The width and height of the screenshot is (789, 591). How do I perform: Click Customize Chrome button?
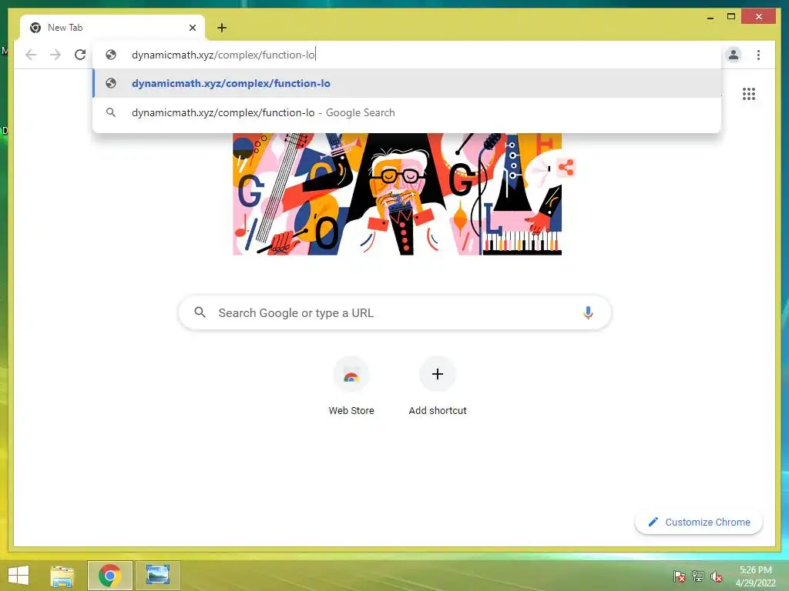(699, 523)
